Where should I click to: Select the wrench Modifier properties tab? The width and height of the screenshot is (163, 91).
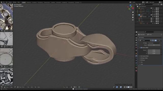coord(136,56)
